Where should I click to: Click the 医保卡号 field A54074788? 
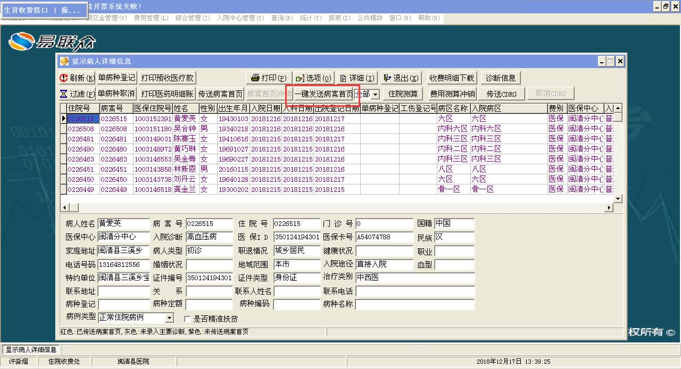click(384, 237)
